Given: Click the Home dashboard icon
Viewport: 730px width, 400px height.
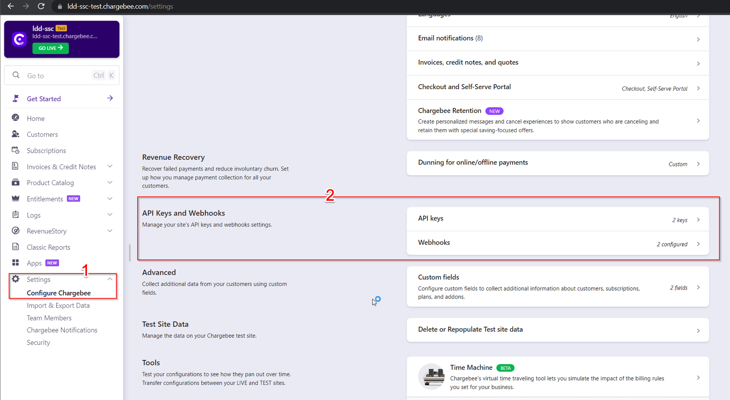Looking at the screenshot, I should (16, 117).
